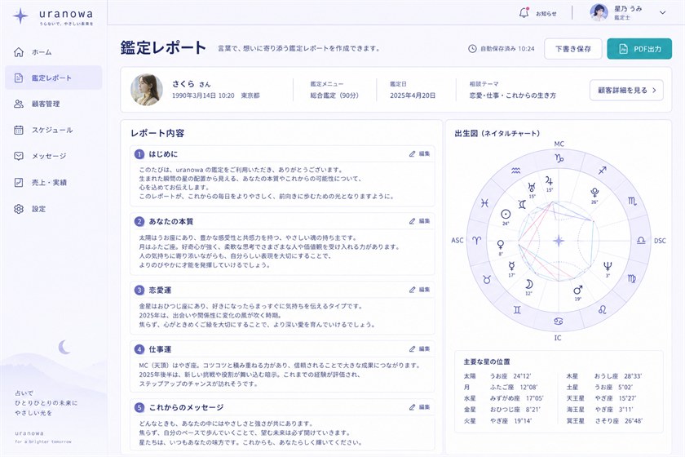The width and height of the screenshot is (685, 457).
Task: Click the Pluto symbol in natal chart
Action: (x=594, y=193)
